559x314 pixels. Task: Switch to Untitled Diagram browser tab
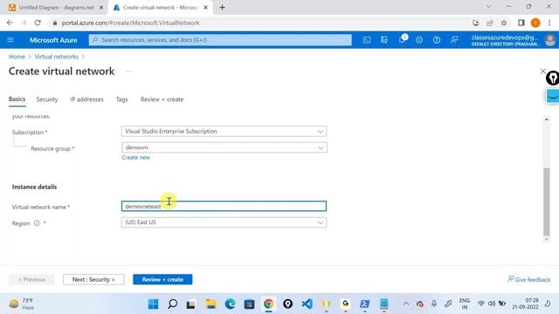(x=56, y=8)
